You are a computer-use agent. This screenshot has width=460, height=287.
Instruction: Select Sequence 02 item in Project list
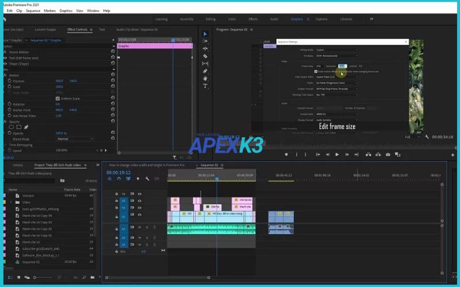(x=31, y=262)
